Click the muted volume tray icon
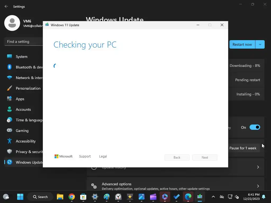 [x=237, y=197]
